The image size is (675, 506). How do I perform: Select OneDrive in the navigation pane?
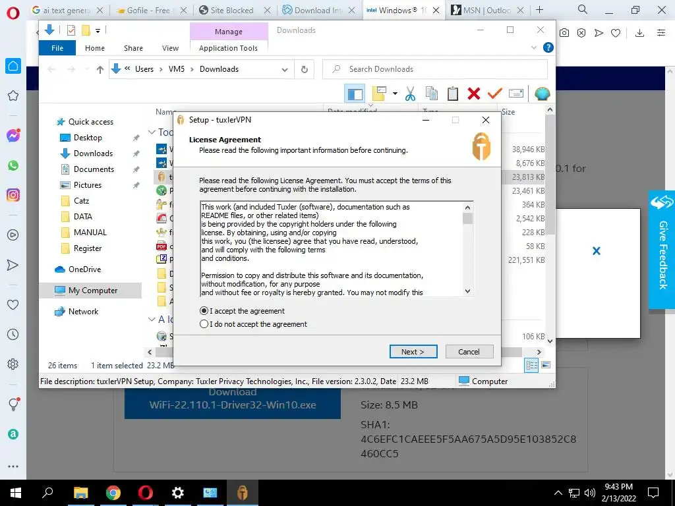pyautogui.click(x=84, y=269)
